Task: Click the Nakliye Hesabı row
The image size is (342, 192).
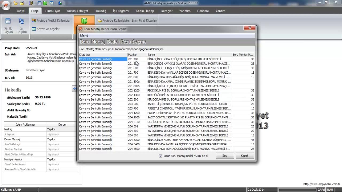Action: pyautogui.click(x=41, y=159)
